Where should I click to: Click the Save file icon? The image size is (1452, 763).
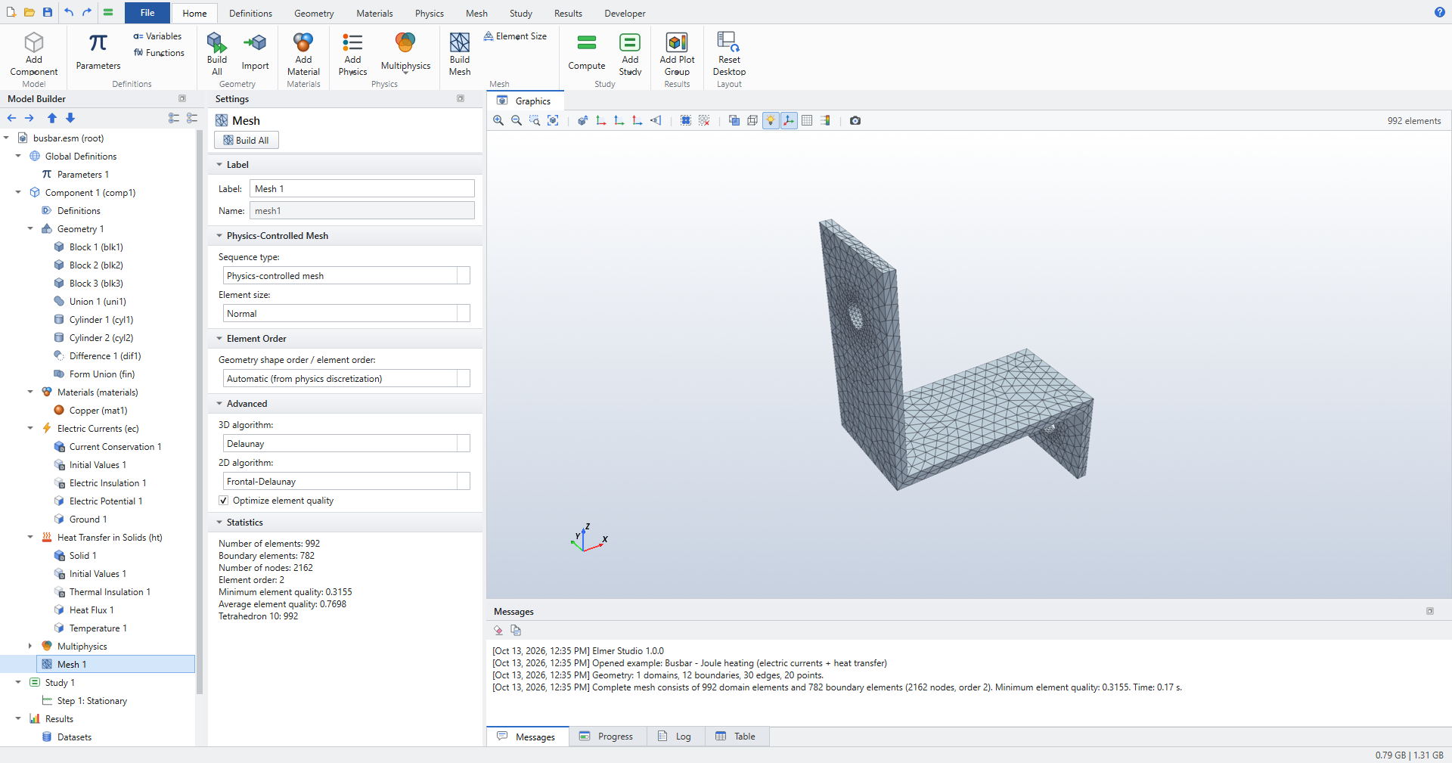click(x=48, y=12)
